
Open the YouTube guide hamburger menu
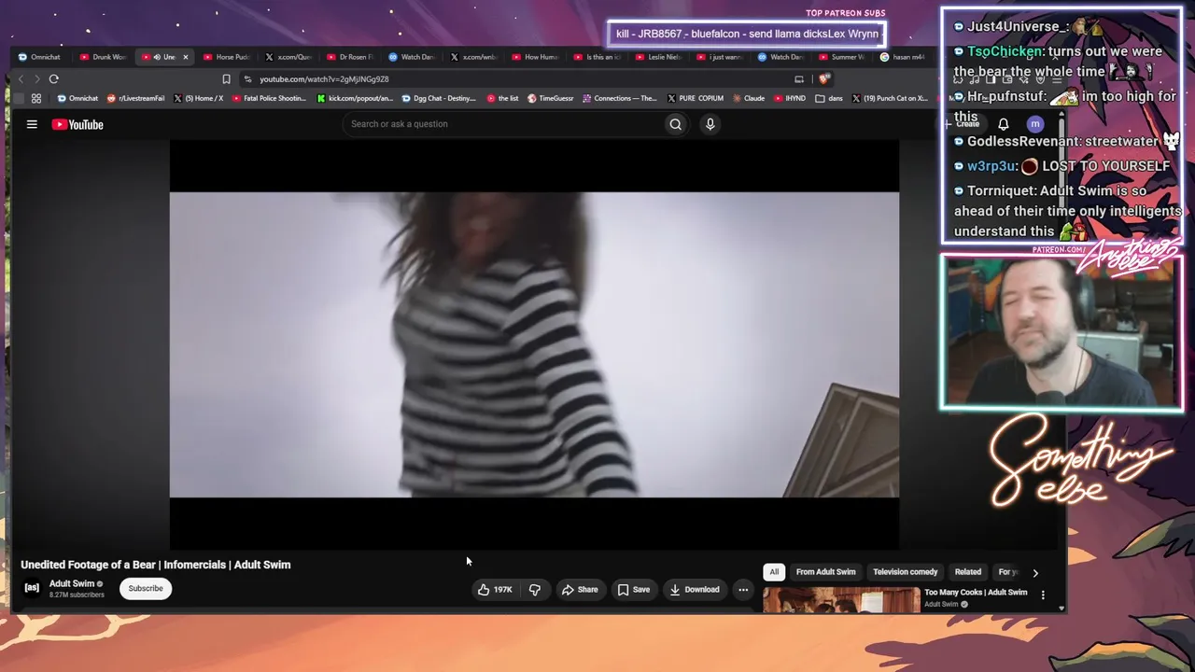(x=32, y=124)
